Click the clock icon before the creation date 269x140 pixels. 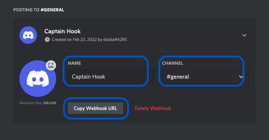pos(47,39)
